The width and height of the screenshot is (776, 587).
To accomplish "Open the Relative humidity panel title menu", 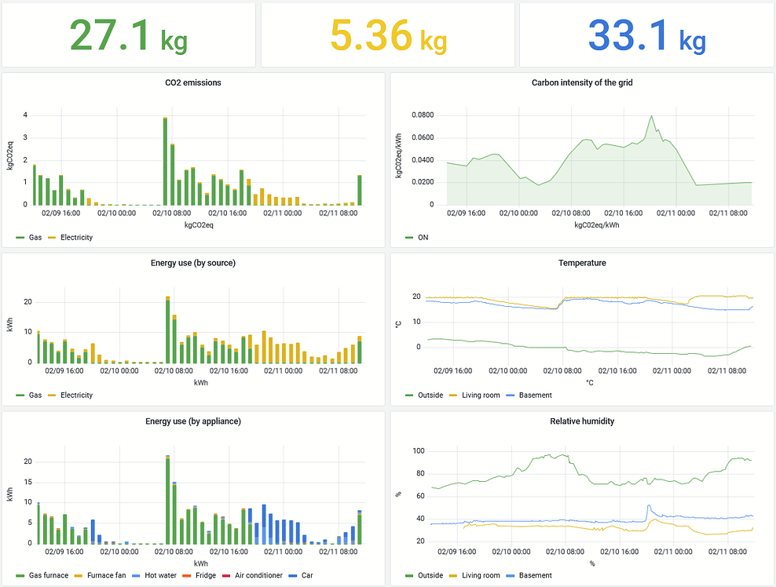I will (582, 421).
